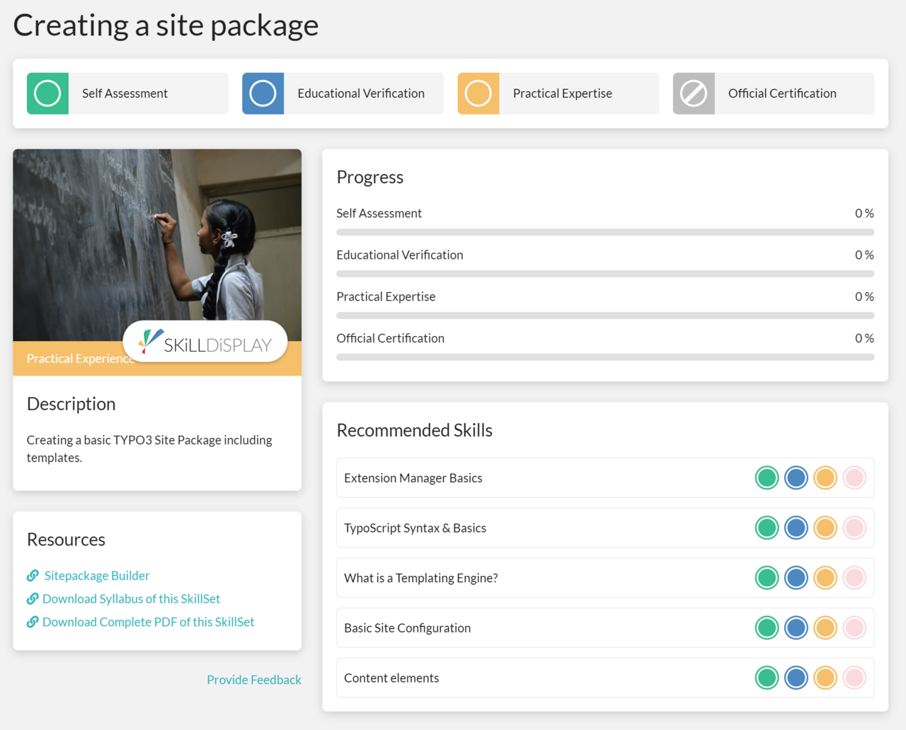Toggle green self-assessment circle for Extension Manager Basics
This screenshot has width=906, height=730.
pyautogui.click(x=767, y=478)
